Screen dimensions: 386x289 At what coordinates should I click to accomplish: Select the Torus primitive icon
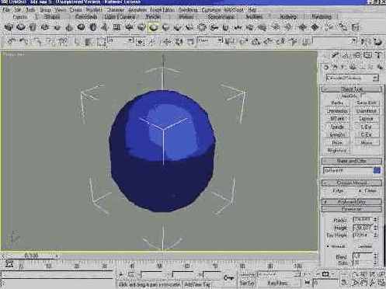coord(45,27)
